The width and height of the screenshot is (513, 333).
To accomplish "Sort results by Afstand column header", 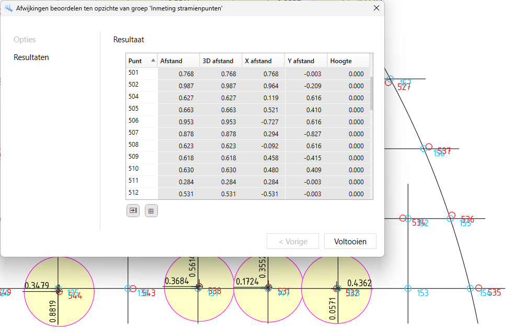I will coord(178,61).
